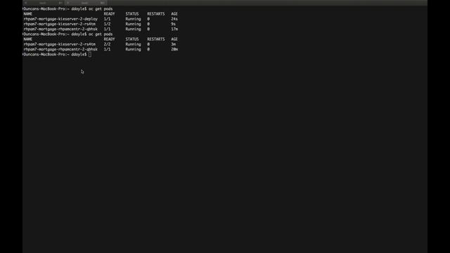Click READY 1/1 in the 20m row
This screenshot has height=253, width=450.
click(x=107, y=49)
